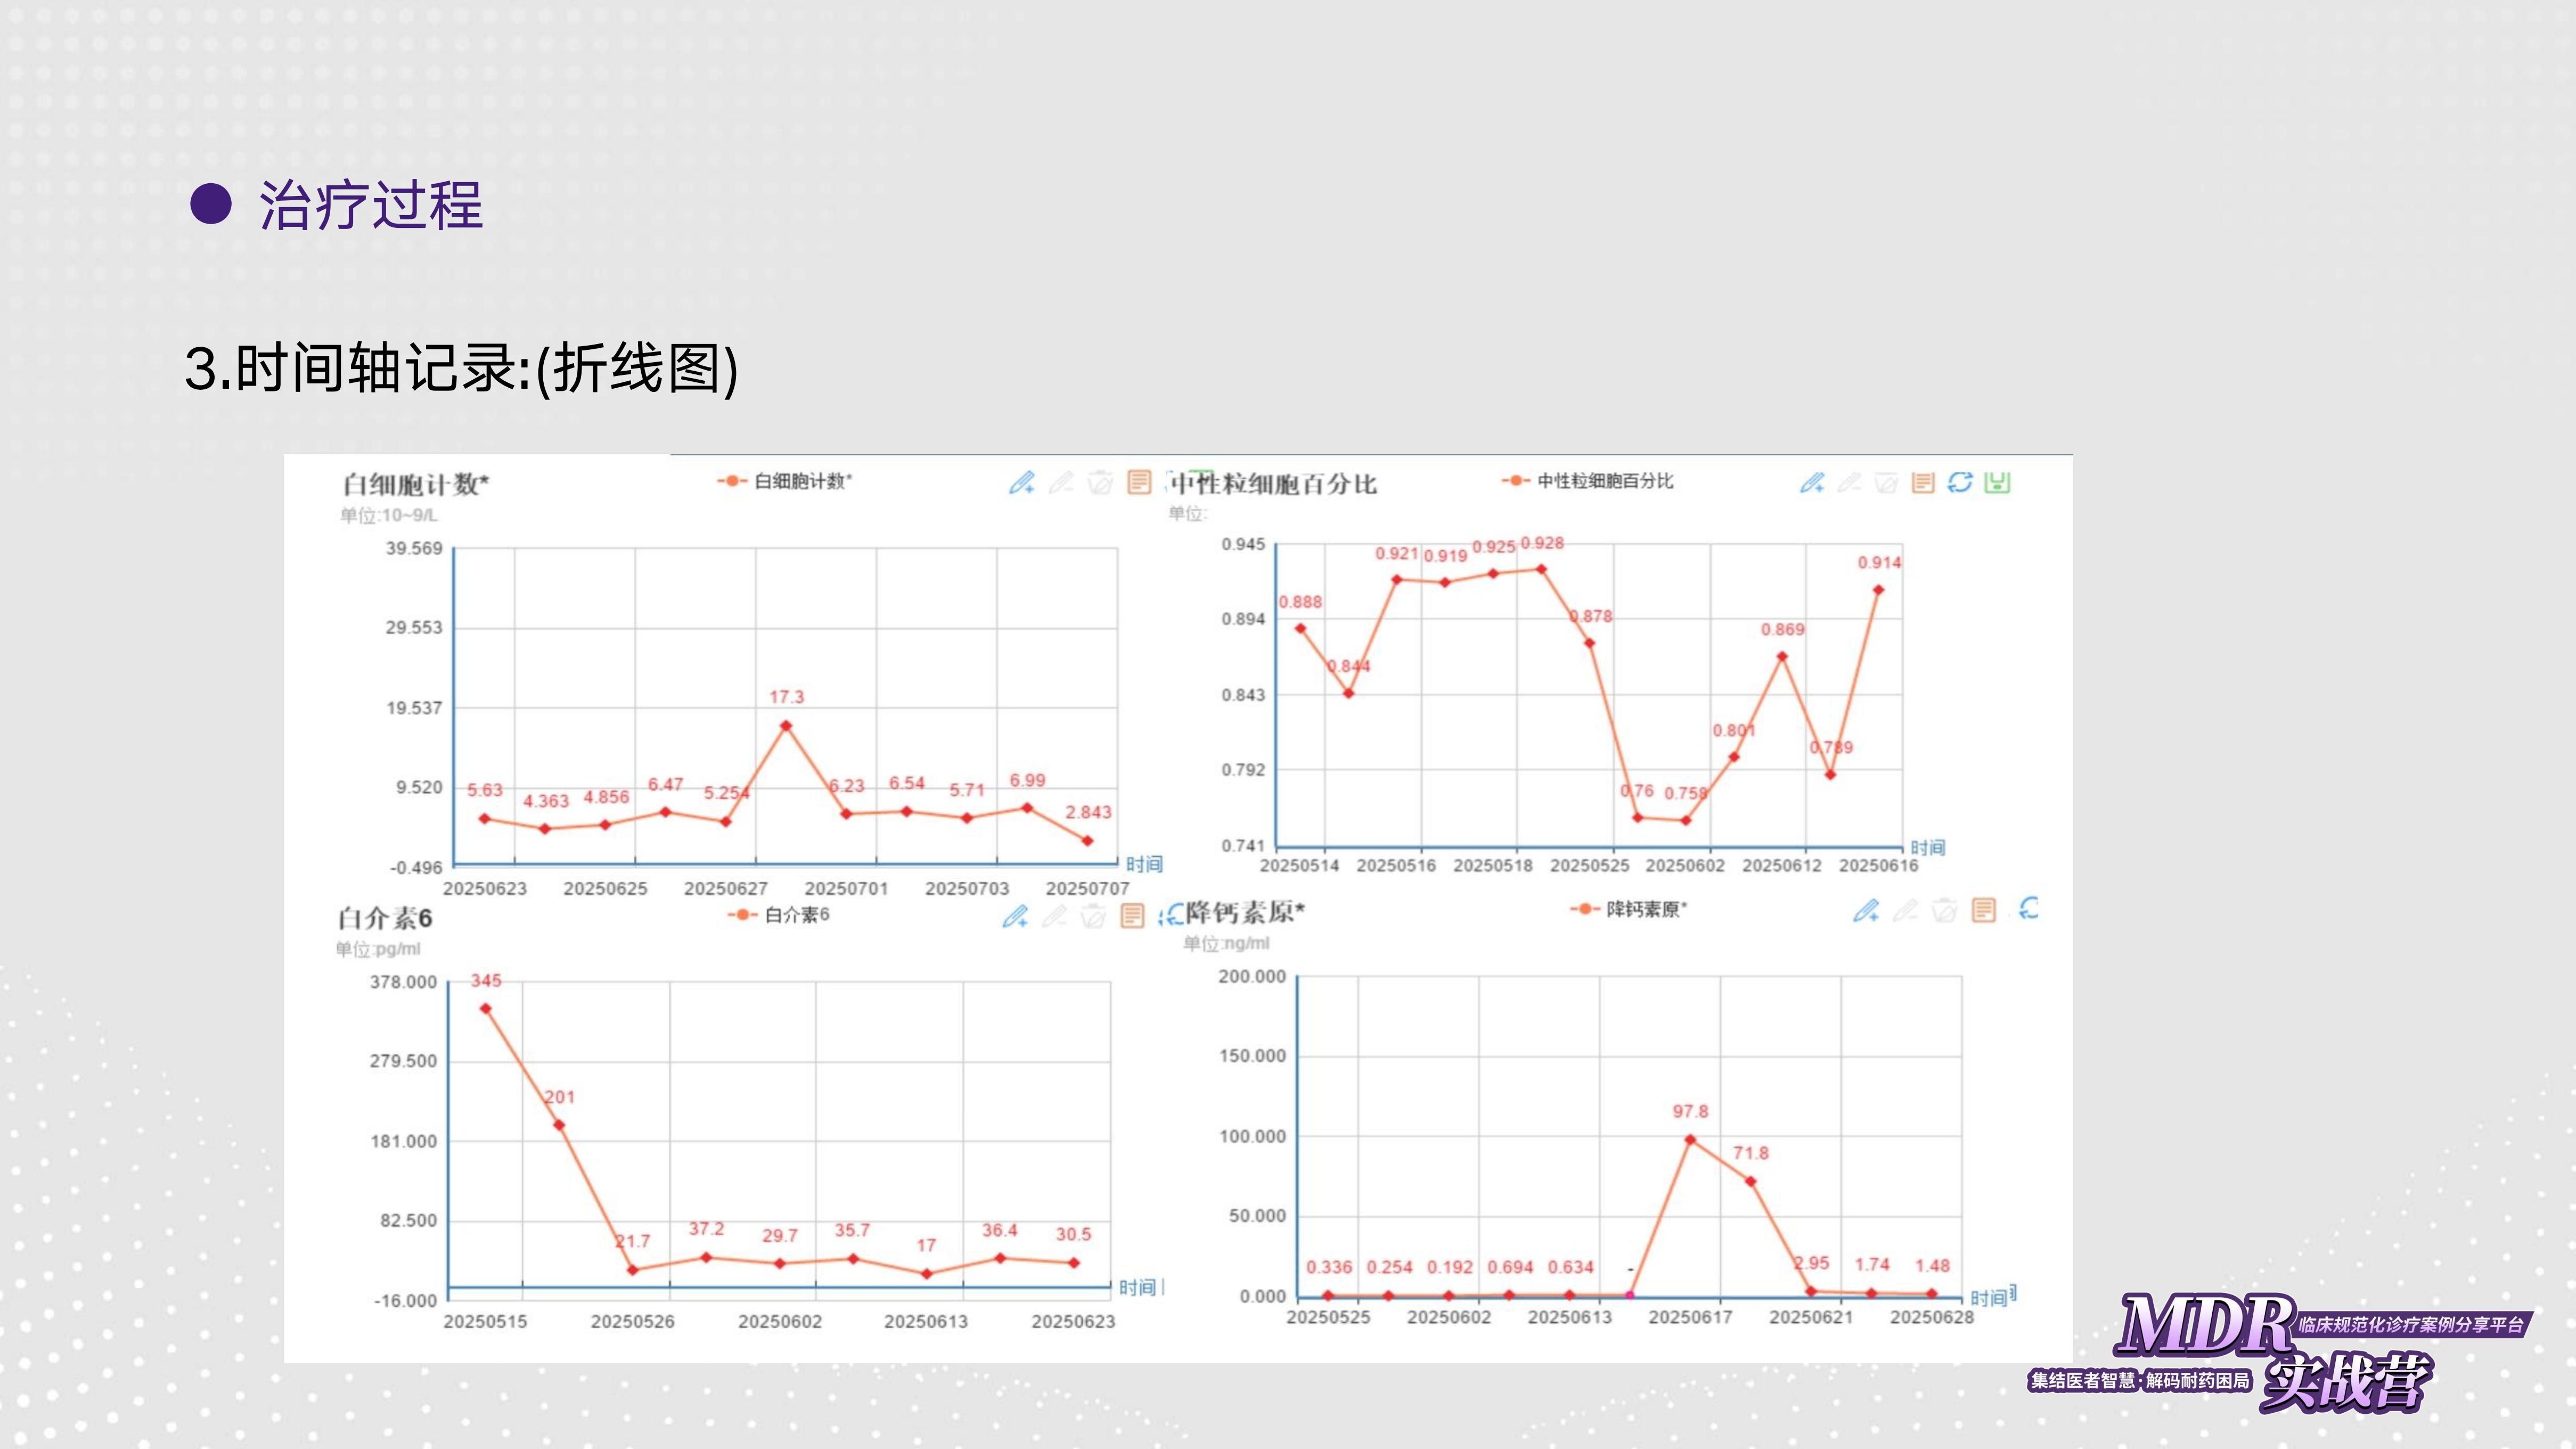Toggle 白介素6 legend series visibility
The image size is (2576, 1449).
779,915
